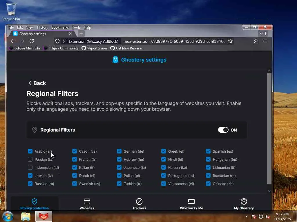Open the Recycle Bin desktop icon
The image size is (297, 222).
point(11,11)
